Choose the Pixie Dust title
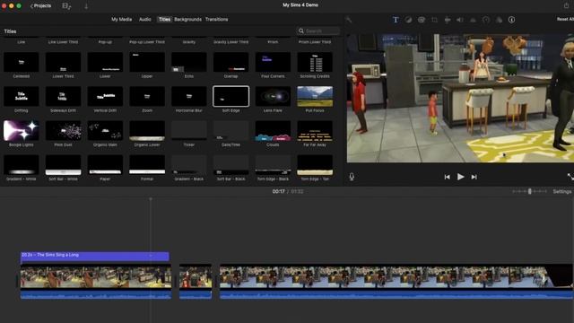The image size is (574, 323). point(63,131)
